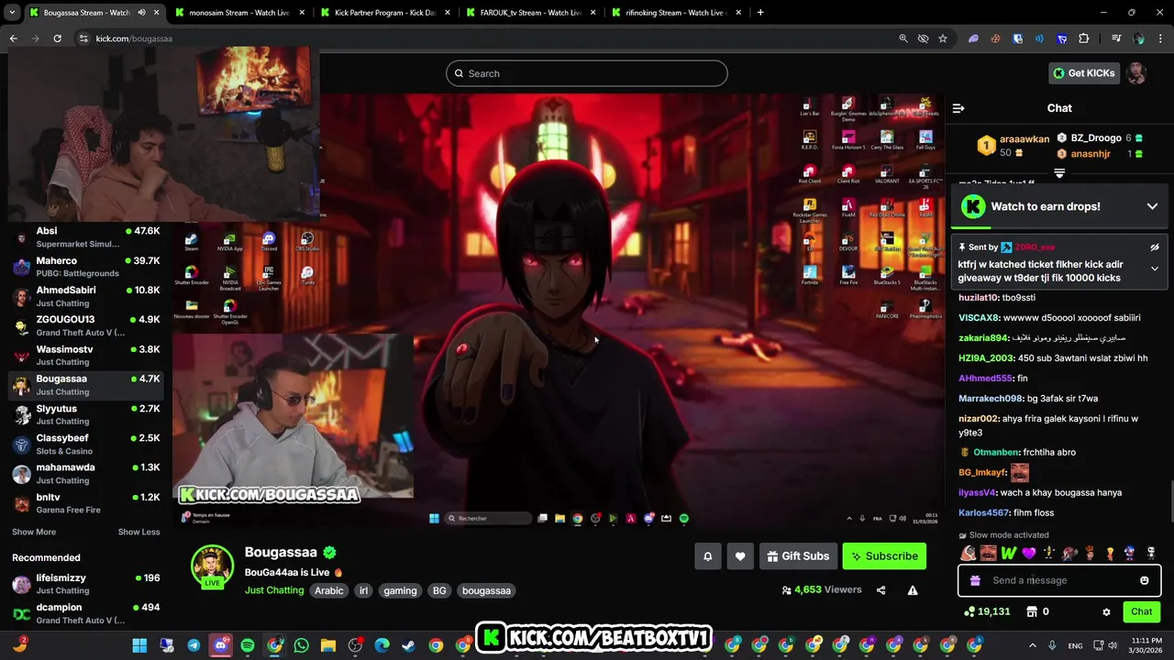Switch to the FAROUK_tv Stream tab

pos(530,13)
